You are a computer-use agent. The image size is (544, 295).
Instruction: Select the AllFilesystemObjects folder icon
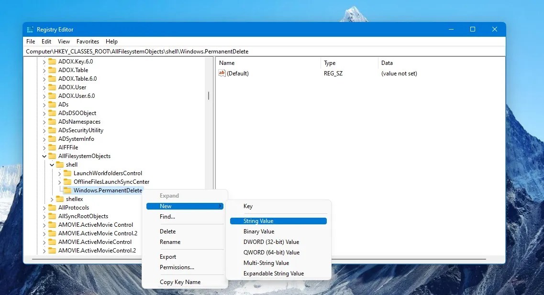(53, 156)
